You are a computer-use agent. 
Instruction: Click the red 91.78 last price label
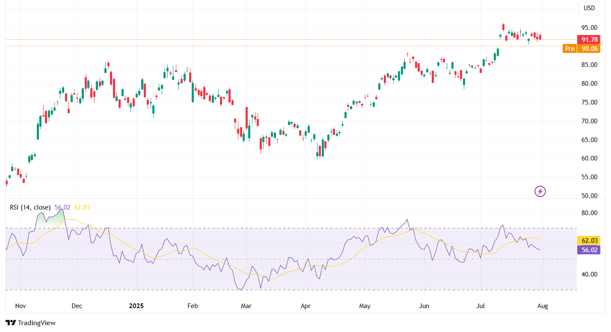(589, 39)
